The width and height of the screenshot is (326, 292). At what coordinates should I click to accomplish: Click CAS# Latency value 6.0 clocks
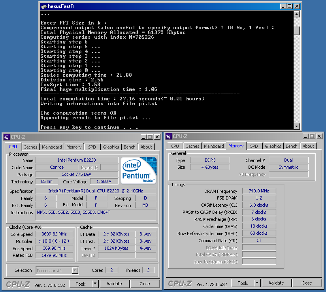[x=259, y=205]
